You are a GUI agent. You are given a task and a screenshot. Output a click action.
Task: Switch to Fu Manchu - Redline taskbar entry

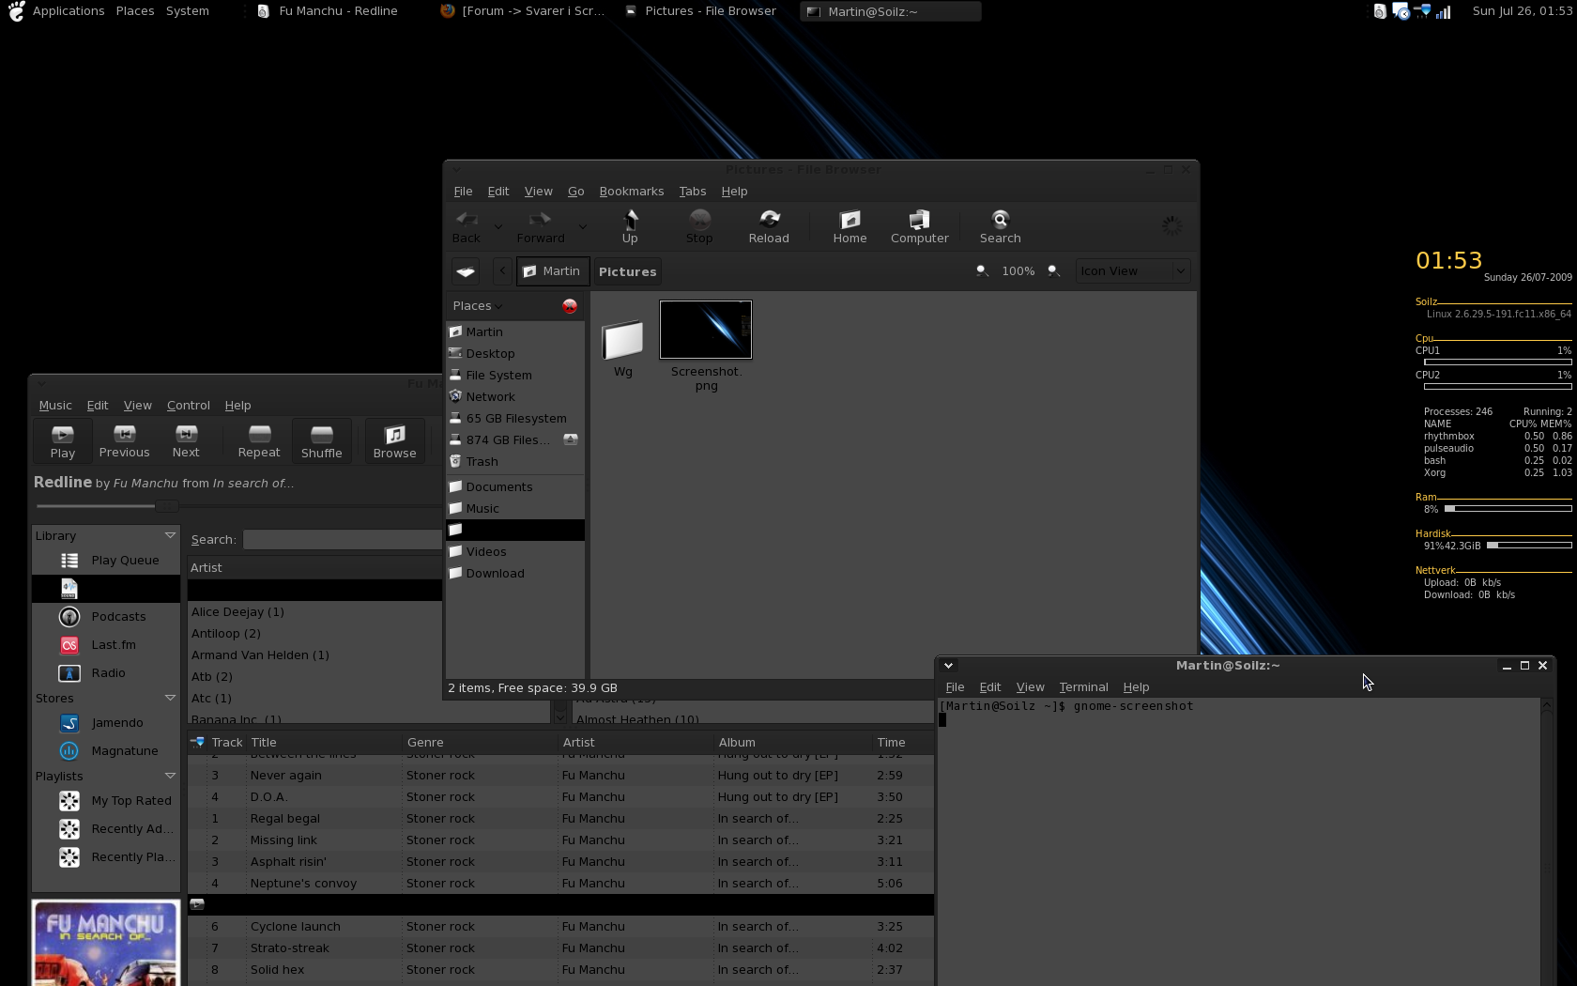click(328, 11)
